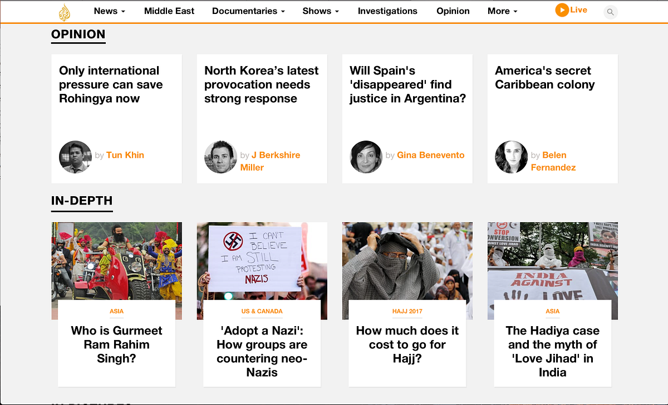Open the OPINION section heading
668x405 pixels.
[x=78, y=34]
